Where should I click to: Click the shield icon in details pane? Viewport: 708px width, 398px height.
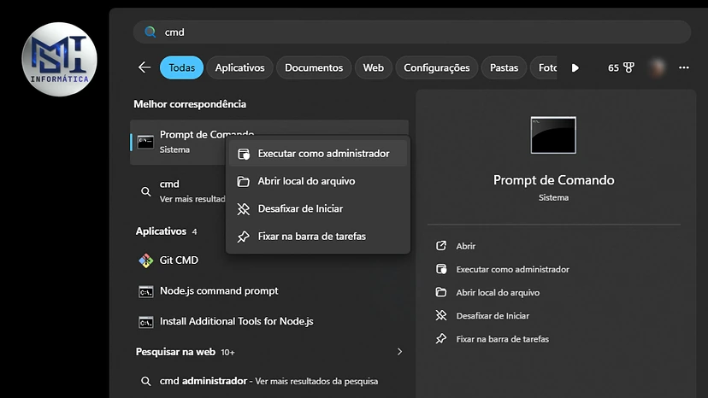[x=441, y=269]
